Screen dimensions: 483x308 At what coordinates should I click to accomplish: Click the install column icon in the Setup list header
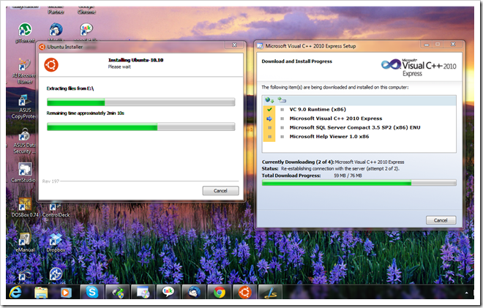click(282, 99)
